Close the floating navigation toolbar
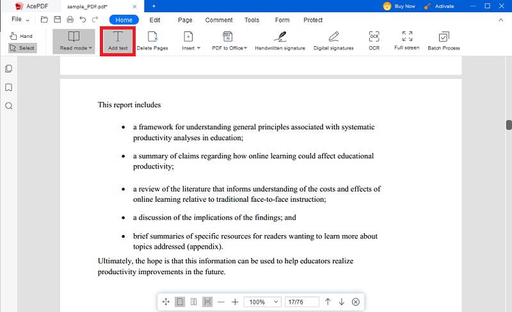Viewport: 512px width, 312px height. point(356,302)
